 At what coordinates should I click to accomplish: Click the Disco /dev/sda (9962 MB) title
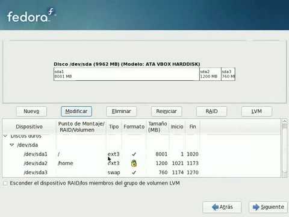(127, 64)
